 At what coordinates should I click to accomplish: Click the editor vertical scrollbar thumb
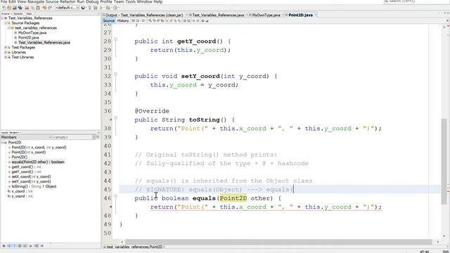coord(444,162)
